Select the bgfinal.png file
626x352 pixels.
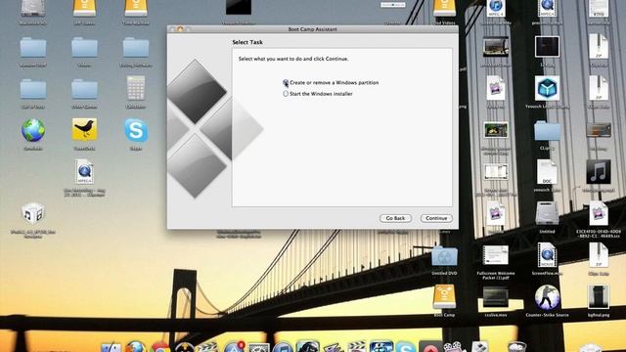(x=598, y=297)
